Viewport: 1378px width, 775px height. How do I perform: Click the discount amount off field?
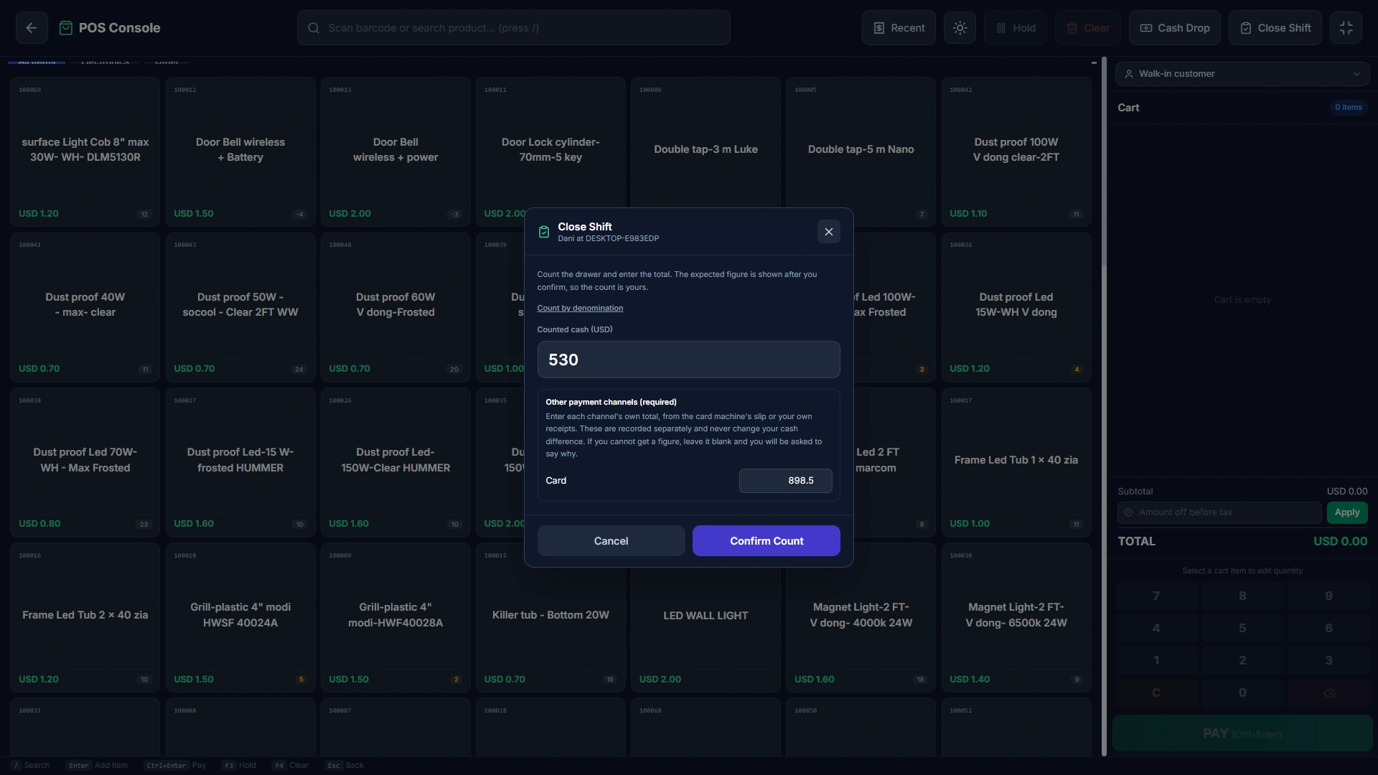[1219, 512]
